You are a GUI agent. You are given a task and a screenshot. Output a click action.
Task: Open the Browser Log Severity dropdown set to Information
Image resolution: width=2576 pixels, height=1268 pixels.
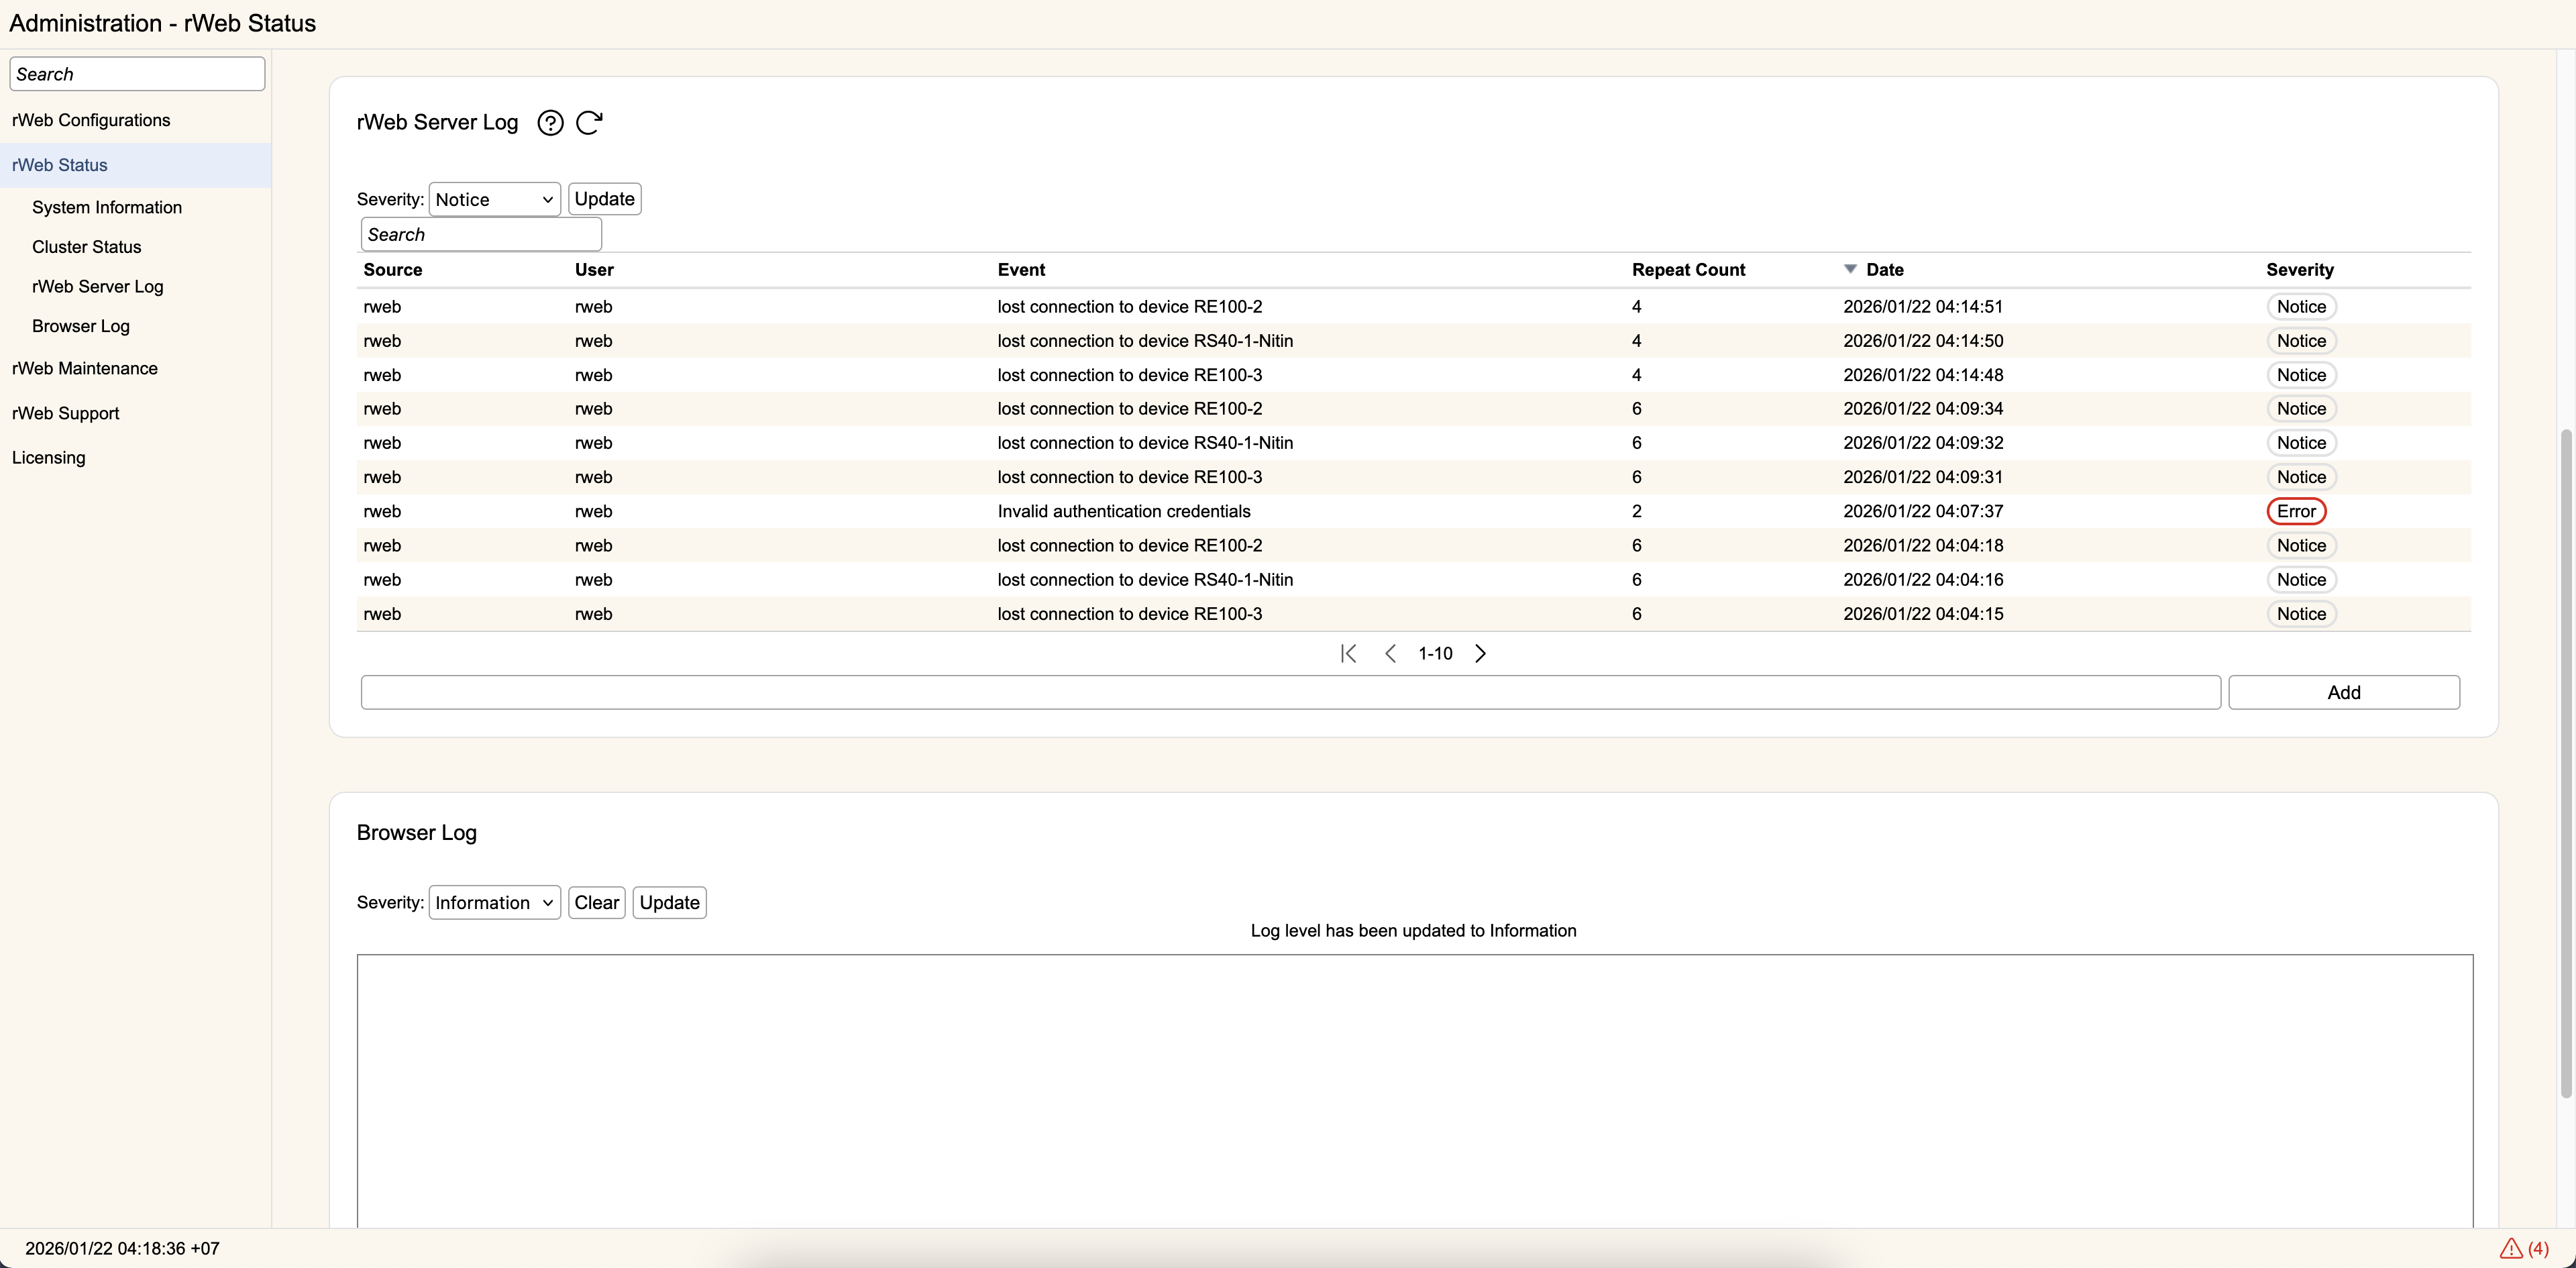tap(494, 902)
